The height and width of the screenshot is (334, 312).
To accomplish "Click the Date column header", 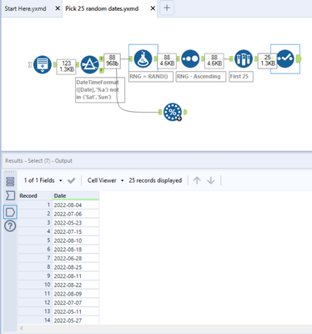I will click(x=76, y=195).
